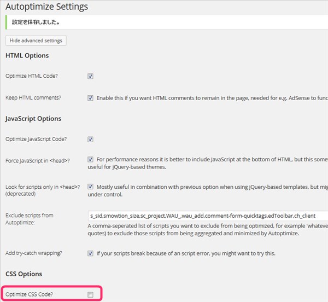The width and height of the screenshot is (328, 302).
Task: Click the CSS Options section heading
Action: tap(24, 274)
